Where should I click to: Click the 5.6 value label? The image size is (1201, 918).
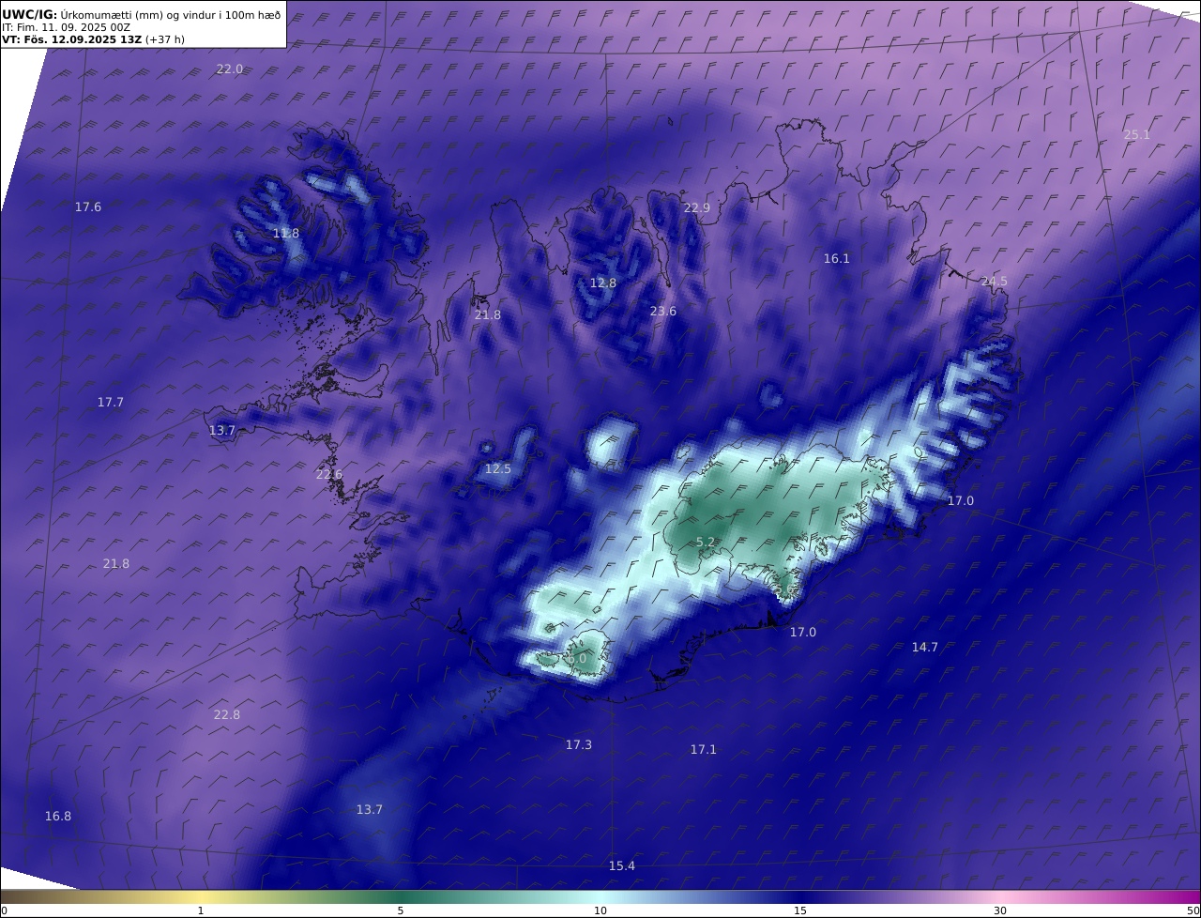[785, 589]
